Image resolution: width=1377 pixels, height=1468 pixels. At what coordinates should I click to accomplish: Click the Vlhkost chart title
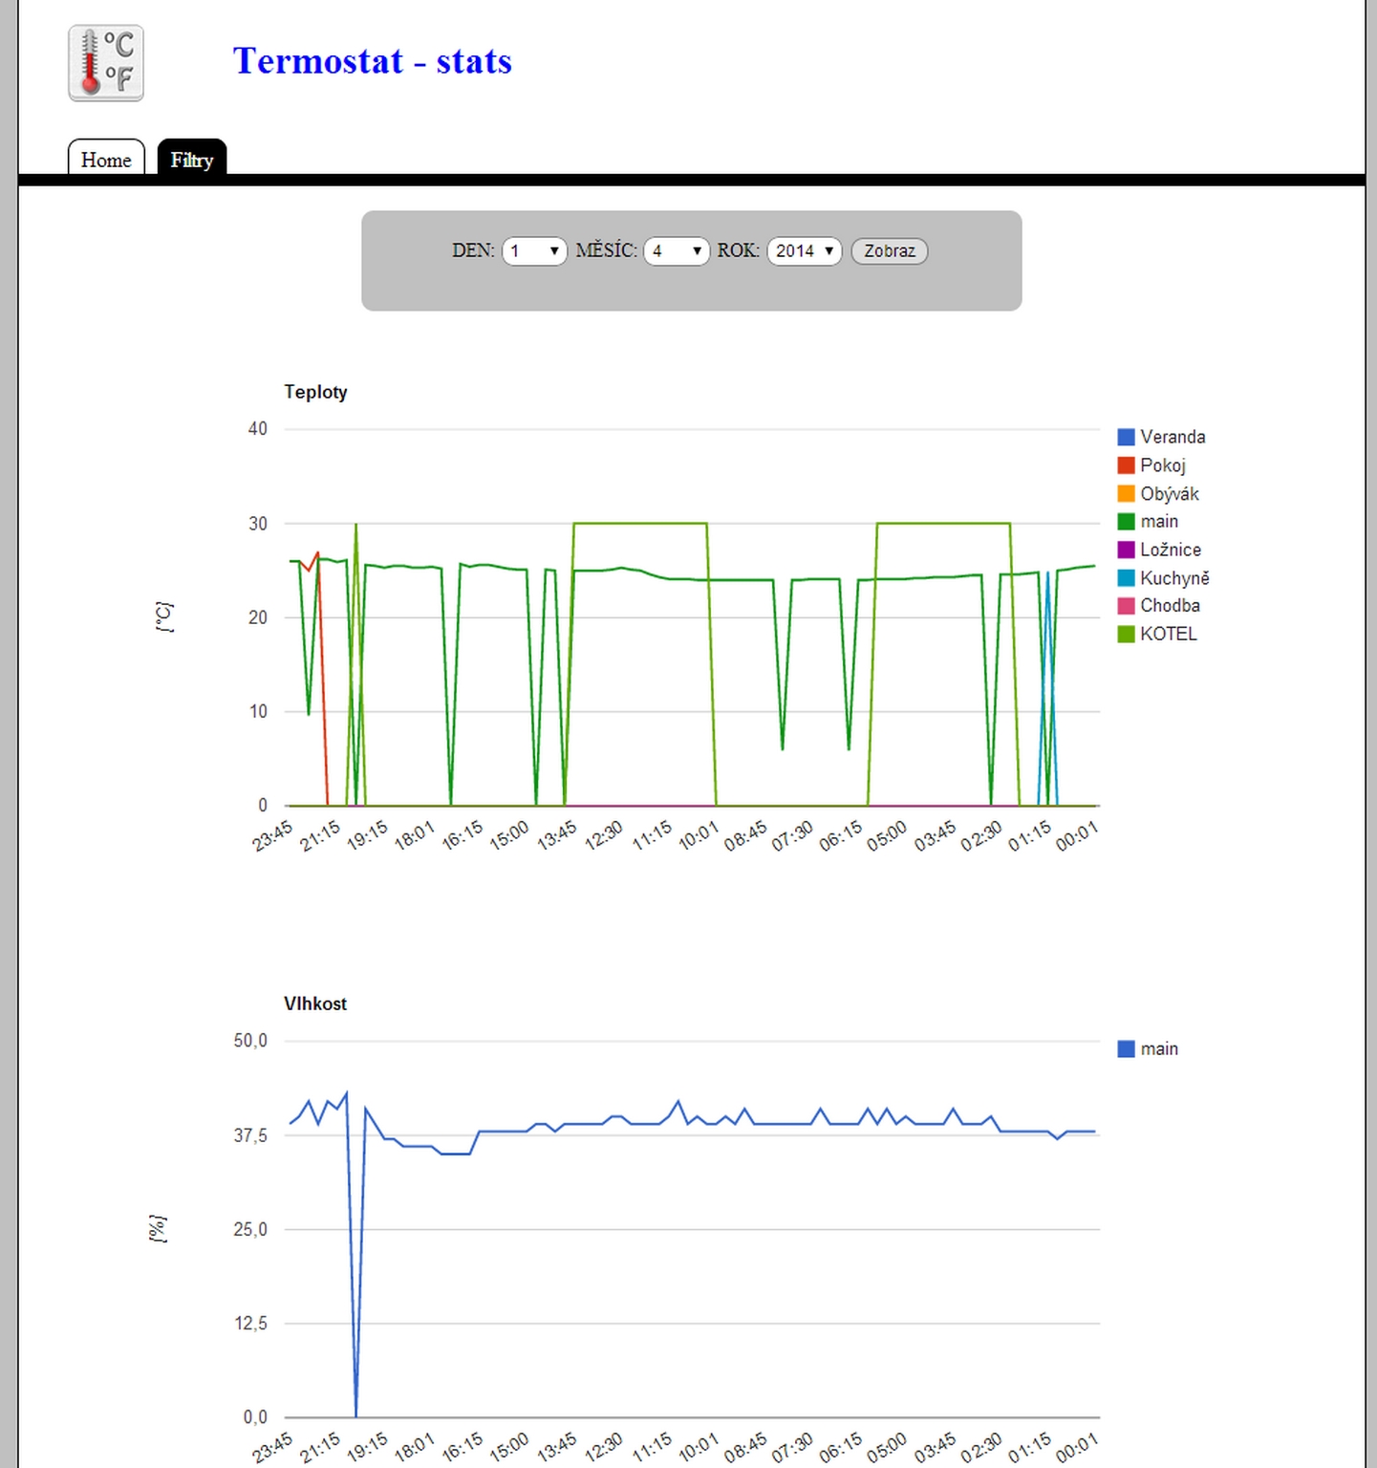315,1004
